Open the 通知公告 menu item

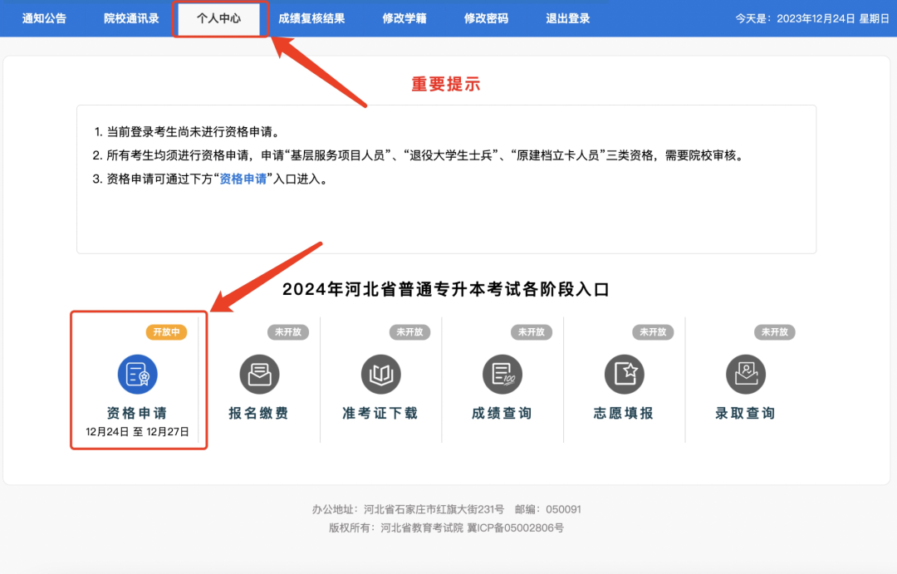(44, 17)
